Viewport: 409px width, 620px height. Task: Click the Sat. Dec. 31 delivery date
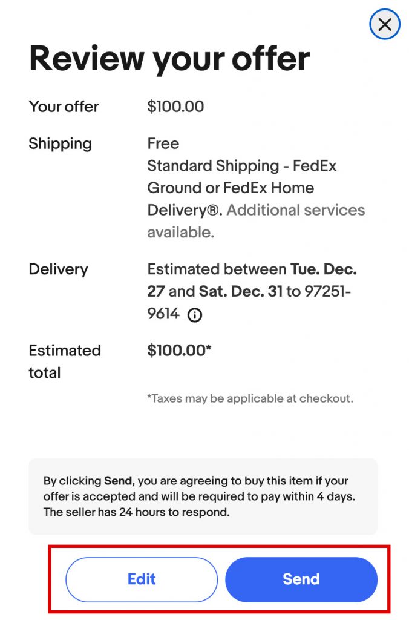241,291
